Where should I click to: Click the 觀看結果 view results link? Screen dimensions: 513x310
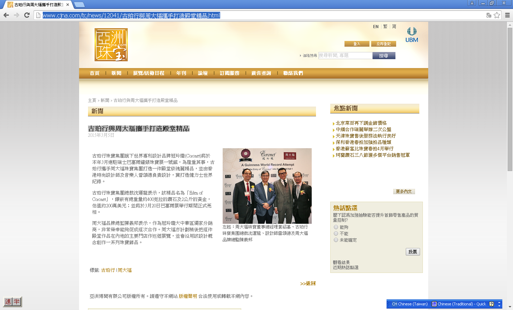[341, 262]
